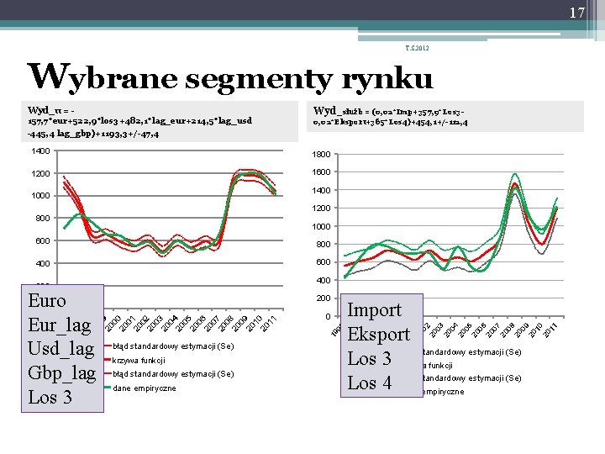Screen dimensions: 605x454
Task: Click the 800 label on the left chart axis
Action: pos(43,218)
